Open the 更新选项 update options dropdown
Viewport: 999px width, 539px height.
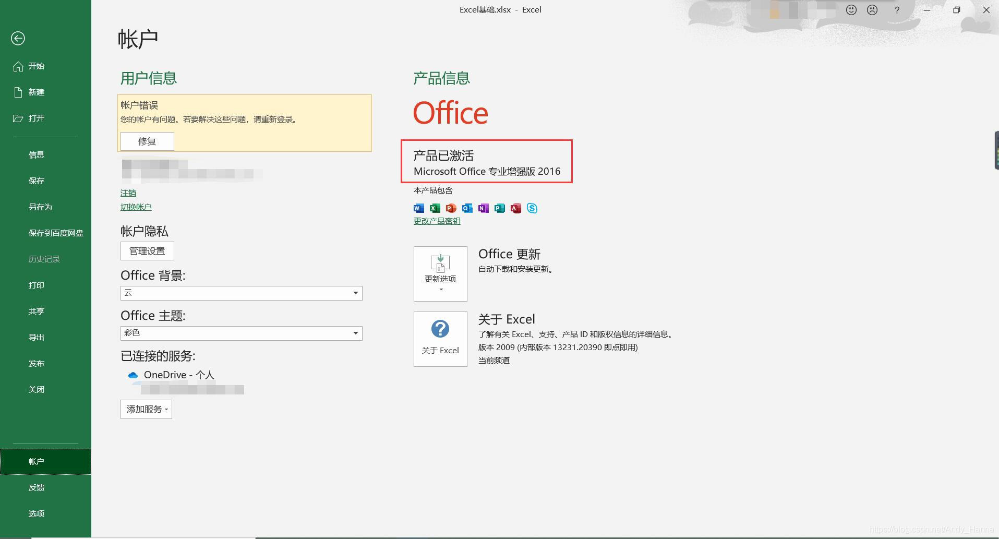tap(440, 274)
